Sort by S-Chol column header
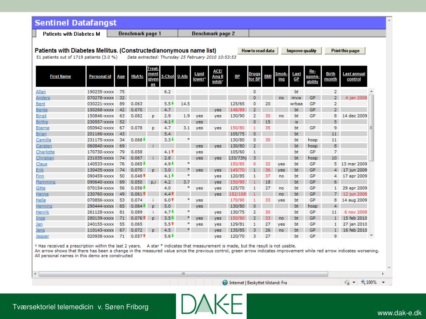Screen dimensions: 426x319 (167, 76)
